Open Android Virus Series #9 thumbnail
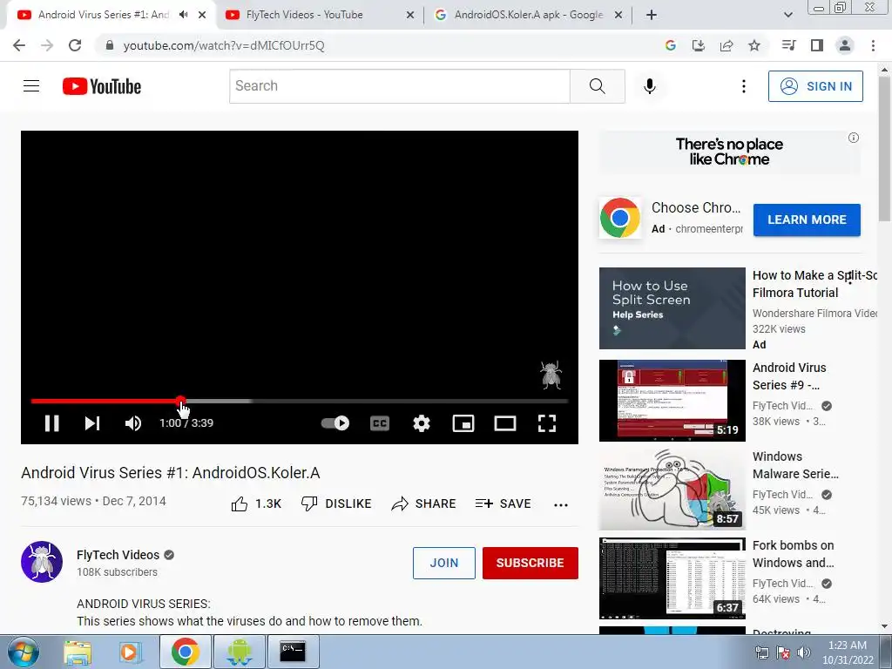 672,400
